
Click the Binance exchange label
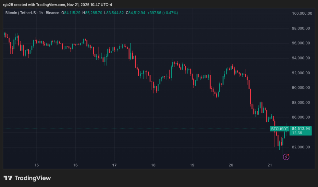coord(52,13)
